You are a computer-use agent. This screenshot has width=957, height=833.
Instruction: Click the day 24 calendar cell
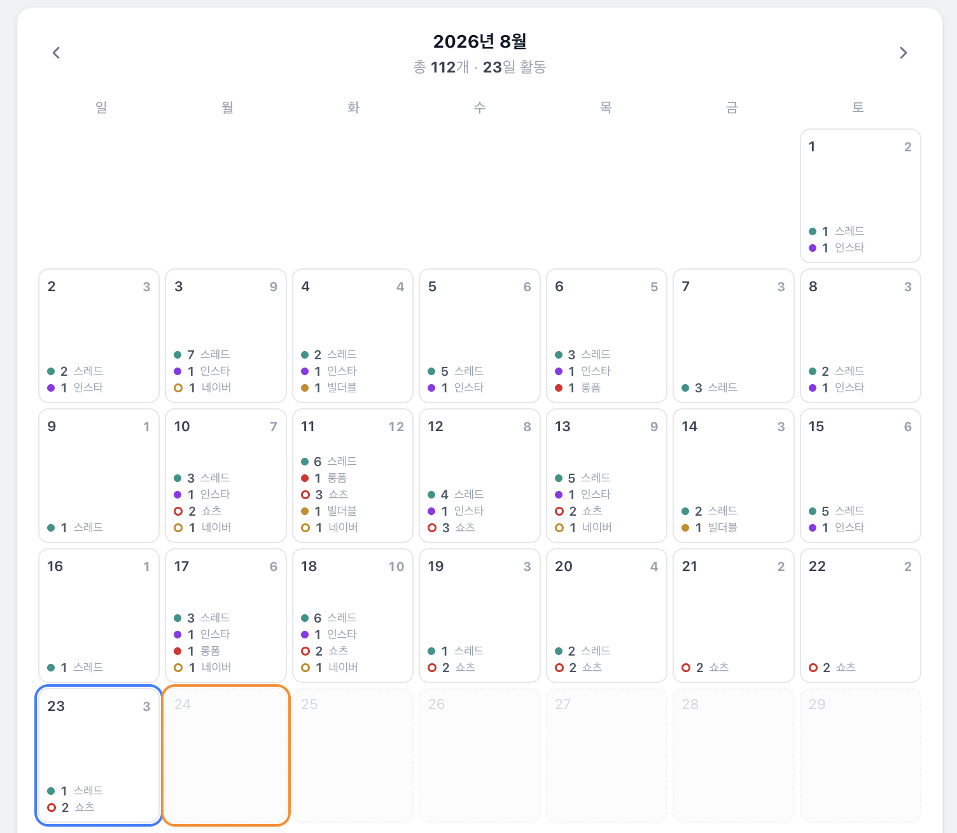pyautogui.click(x=226, y=755)
